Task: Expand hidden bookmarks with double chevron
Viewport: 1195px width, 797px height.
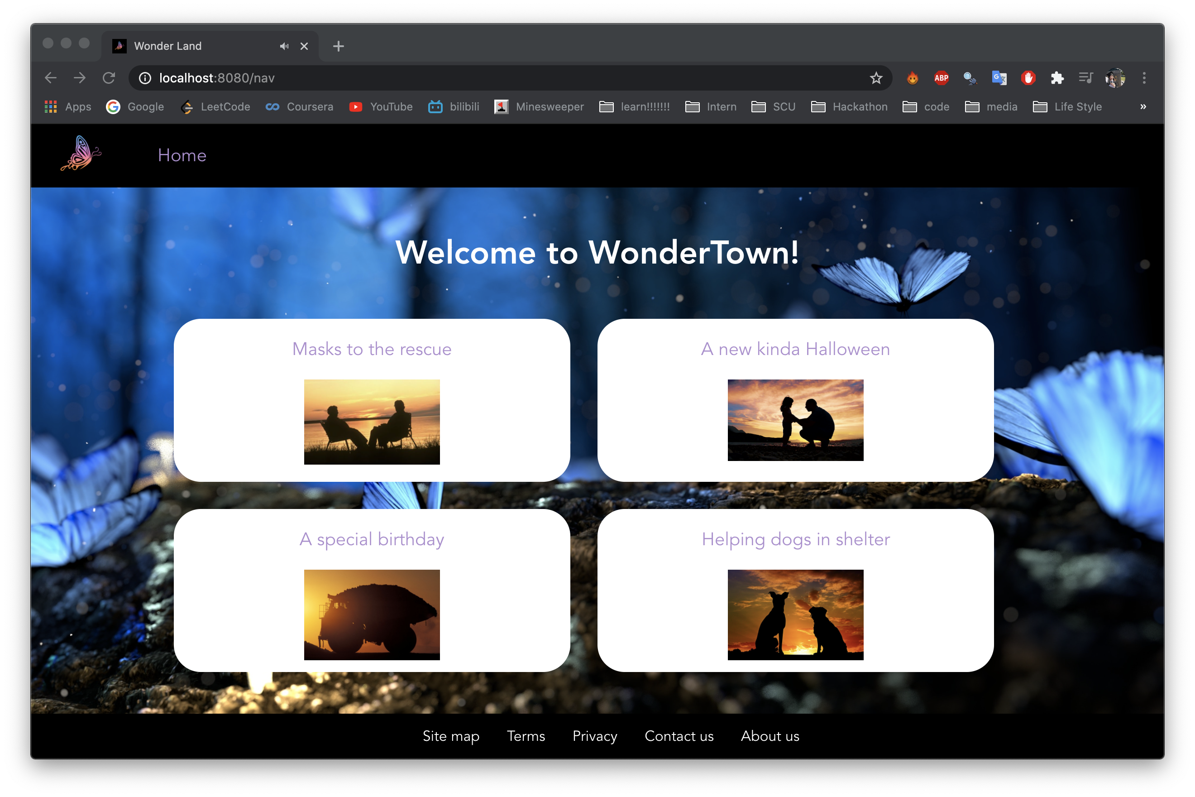Action: (x=1142, y=107)
